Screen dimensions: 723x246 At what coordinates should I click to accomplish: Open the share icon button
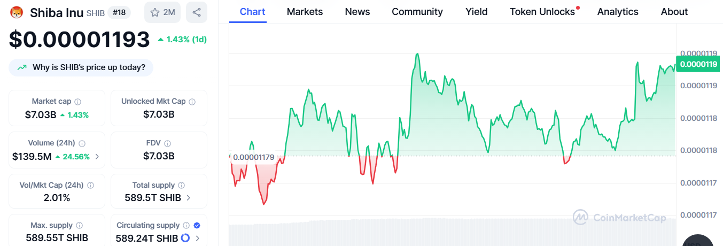tap(197, 12)
